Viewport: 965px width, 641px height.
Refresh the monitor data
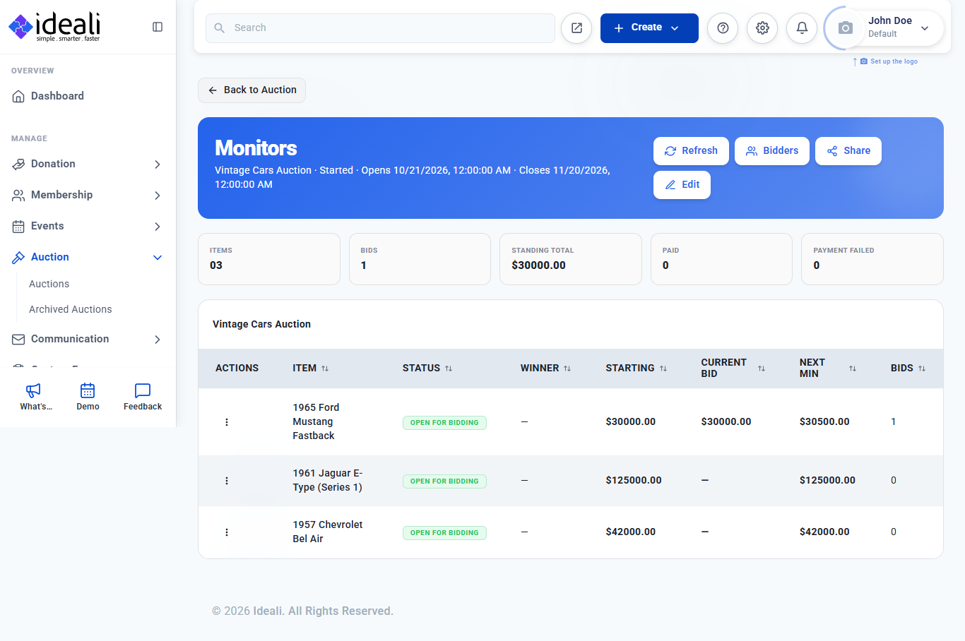(691, 151)
